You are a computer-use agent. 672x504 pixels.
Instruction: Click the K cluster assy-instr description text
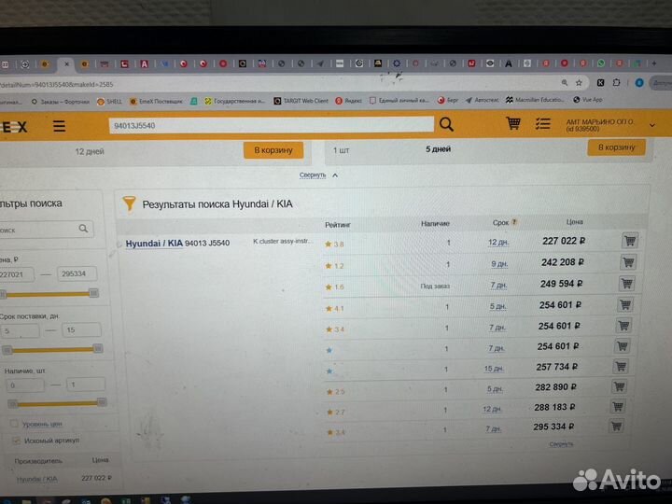281,242
